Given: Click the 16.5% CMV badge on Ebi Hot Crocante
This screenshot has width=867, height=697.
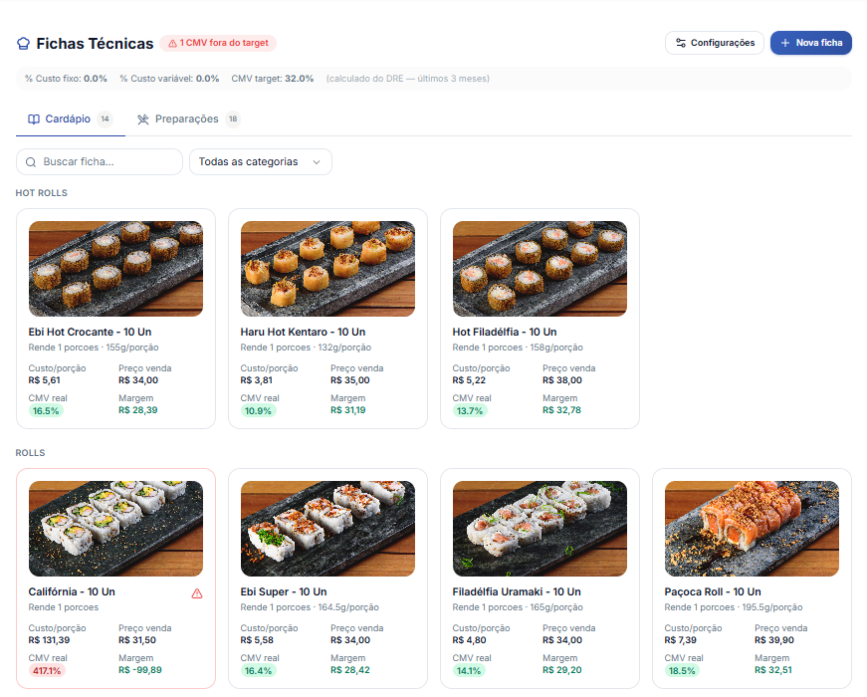Looking at the screenshot, I should tap(46, 410).
